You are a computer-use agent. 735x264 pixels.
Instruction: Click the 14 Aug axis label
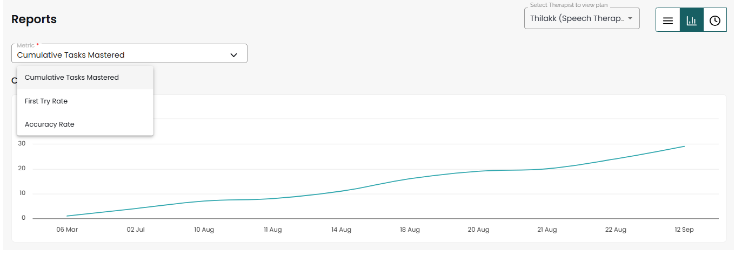pos(342,230)
